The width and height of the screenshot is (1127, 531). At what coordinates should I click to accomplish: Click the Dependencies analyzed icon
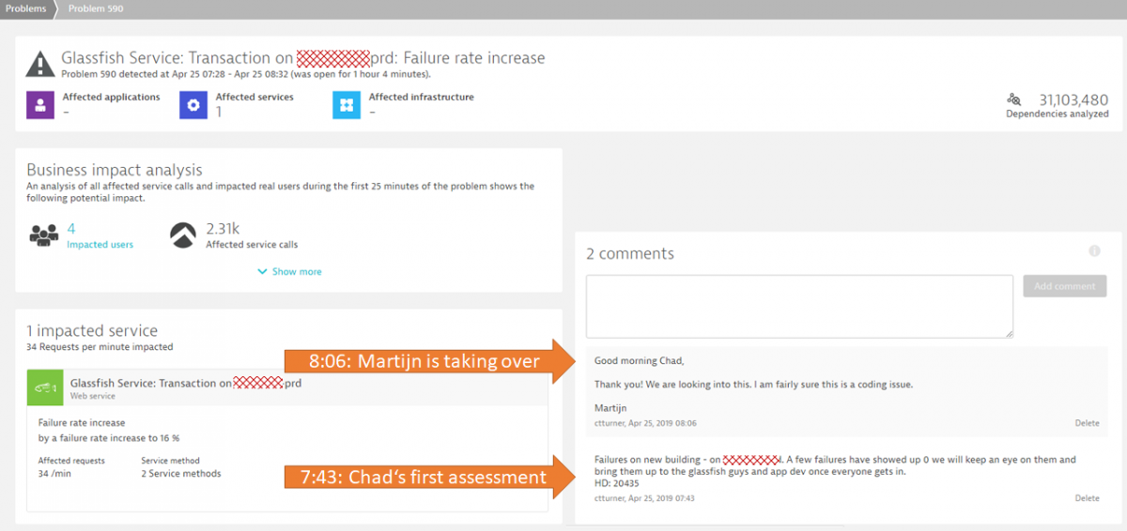point(1014,99)
